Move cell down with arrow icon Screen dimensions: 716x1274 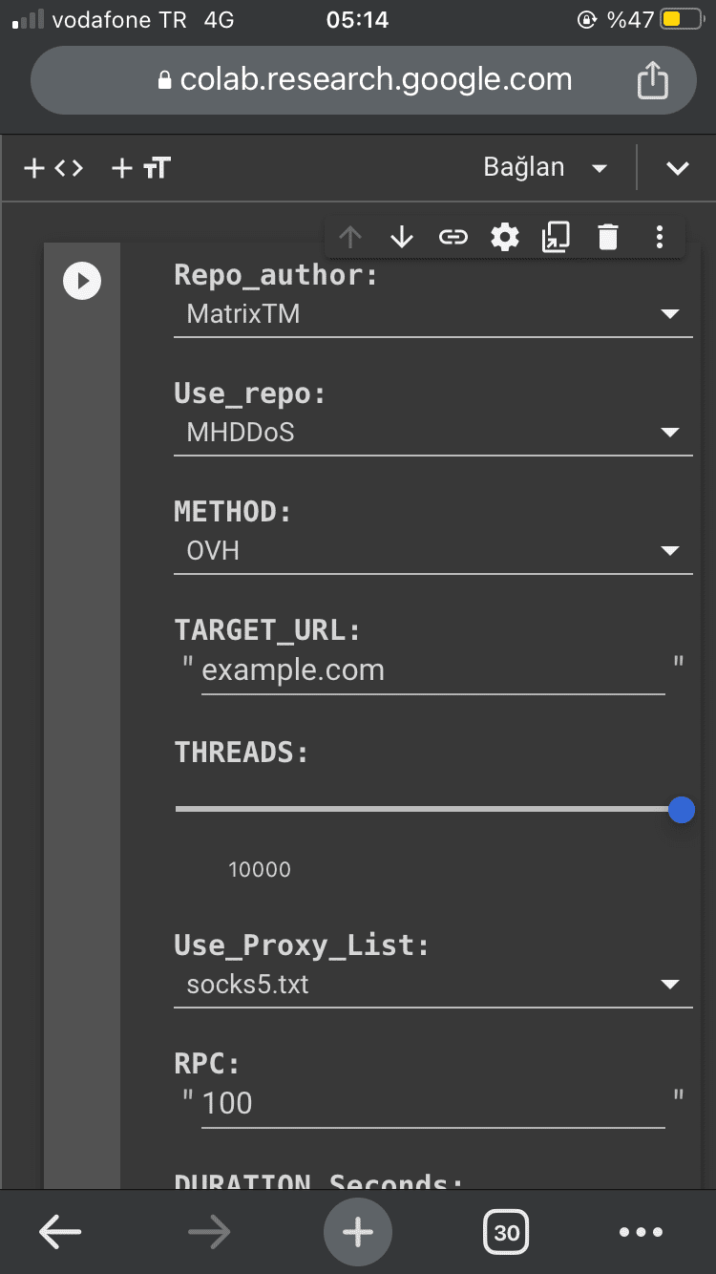tap(402, 237)
